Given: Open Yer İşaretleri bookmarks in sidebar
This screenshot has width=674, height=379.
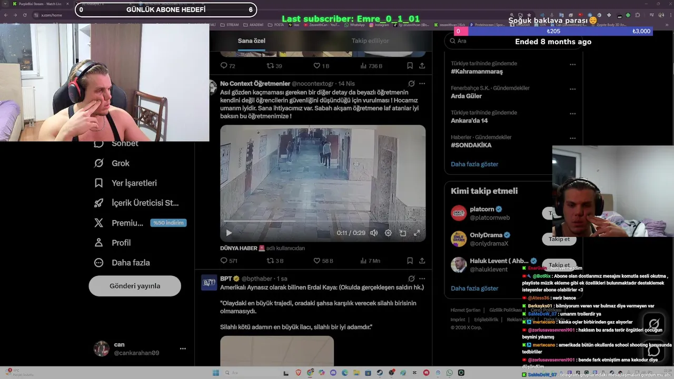Looking at the screenshot, I should coord(125,183).
